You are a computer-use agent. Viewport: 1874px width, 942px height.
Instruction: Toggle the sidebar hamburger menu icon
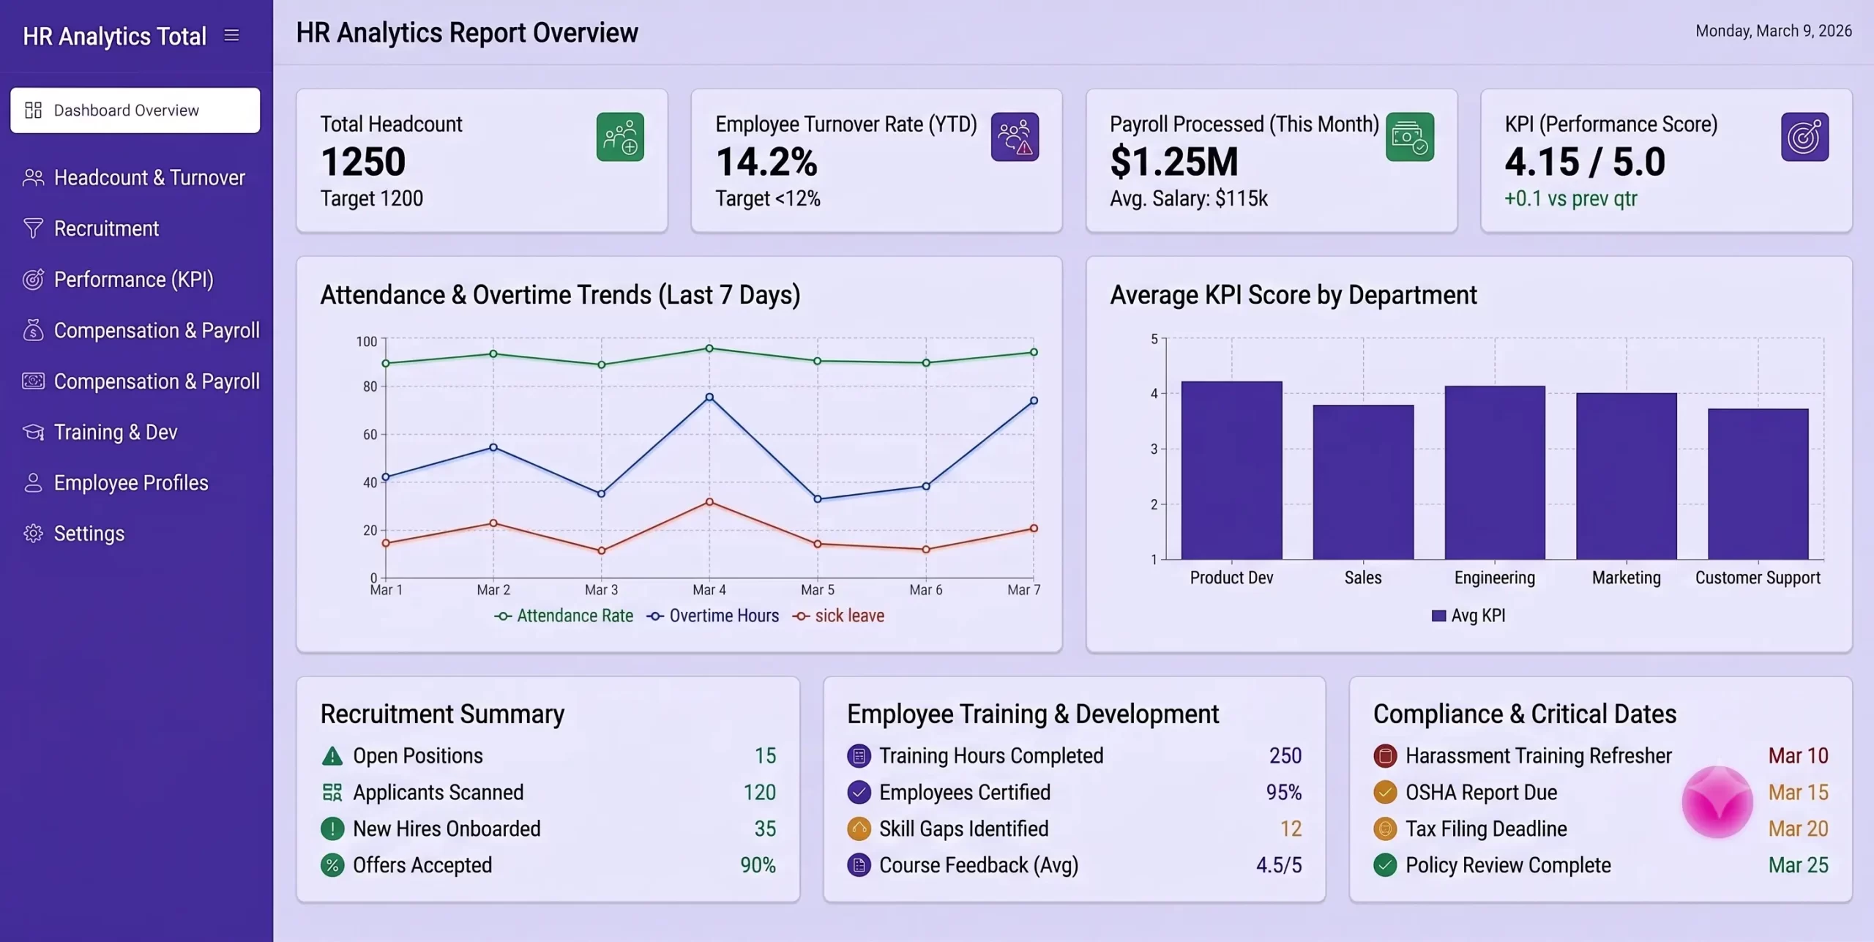tap(231, 35)
